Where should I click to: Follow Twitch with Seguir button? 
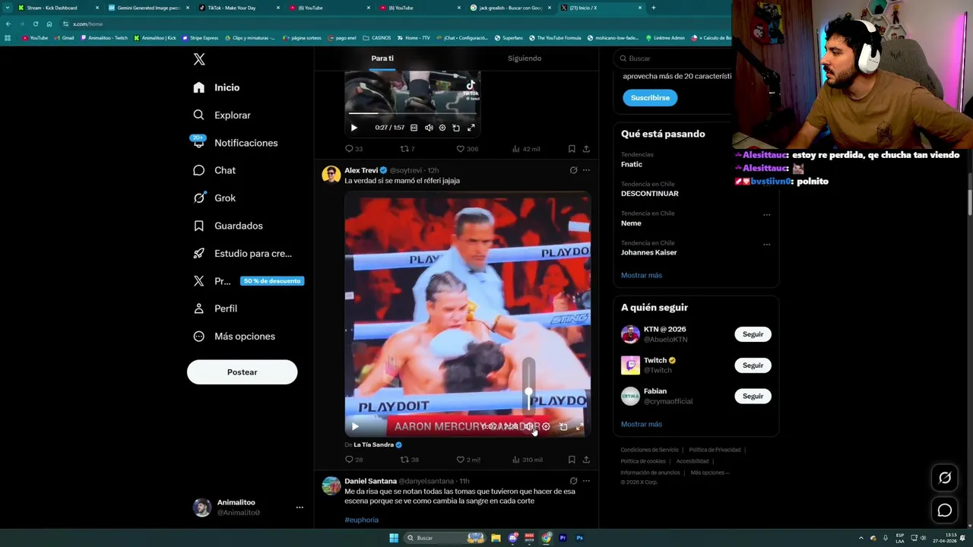click(x=753, y=365)
